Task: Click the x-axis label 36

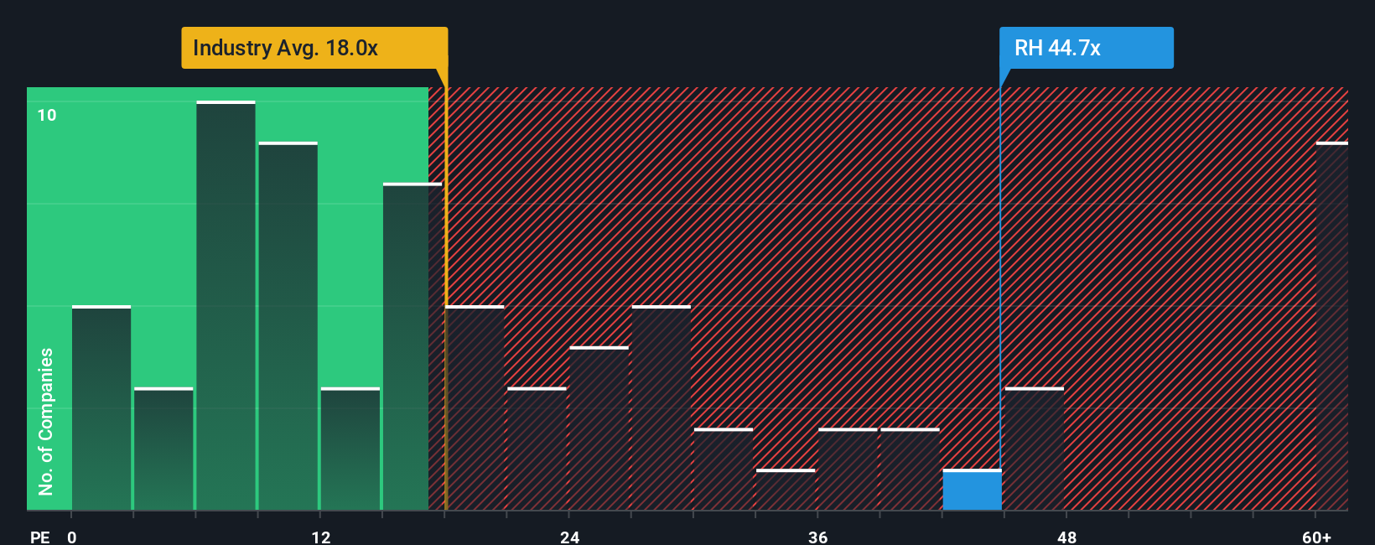Action: tap(818, 537)
